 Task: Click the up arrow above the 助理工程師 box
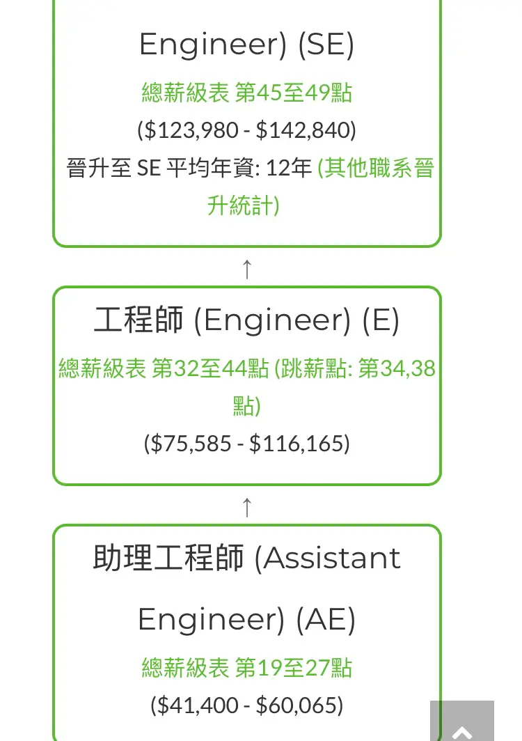pos(246,507)
